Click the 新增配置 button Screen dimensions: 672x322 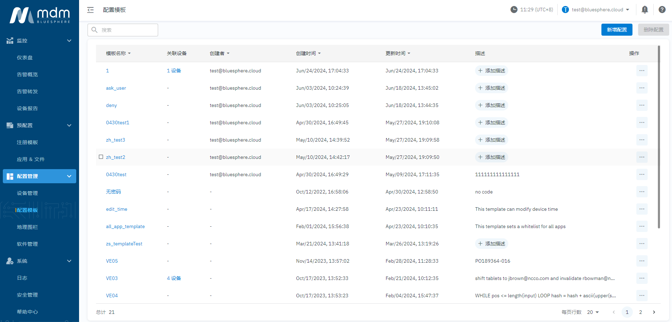coord(617,30)
